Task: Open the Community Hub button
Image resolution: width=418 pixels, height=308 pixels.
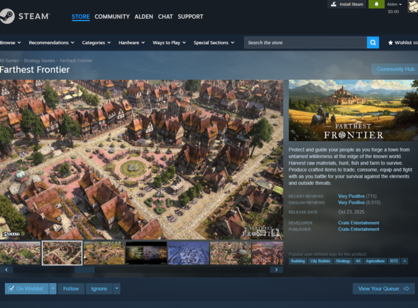Action: click(395, 69)
